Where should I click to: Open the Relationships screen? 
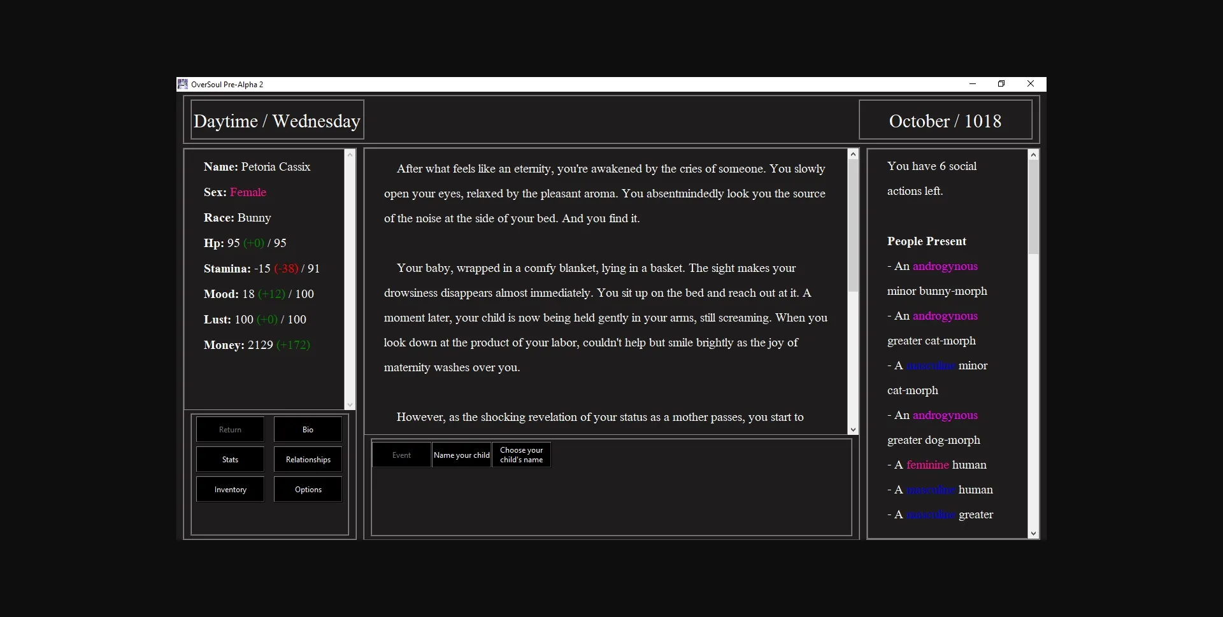[x=308, y=459]
